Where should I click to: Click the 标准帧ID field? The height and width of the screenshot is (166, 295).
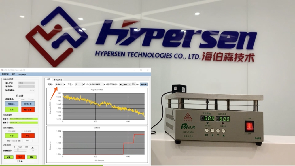coord(26,90)
